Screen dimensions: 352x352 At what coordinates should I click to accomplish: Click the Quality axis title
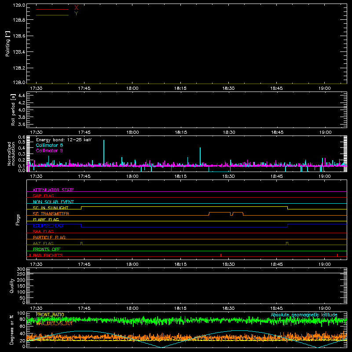(x=12, y=286)
